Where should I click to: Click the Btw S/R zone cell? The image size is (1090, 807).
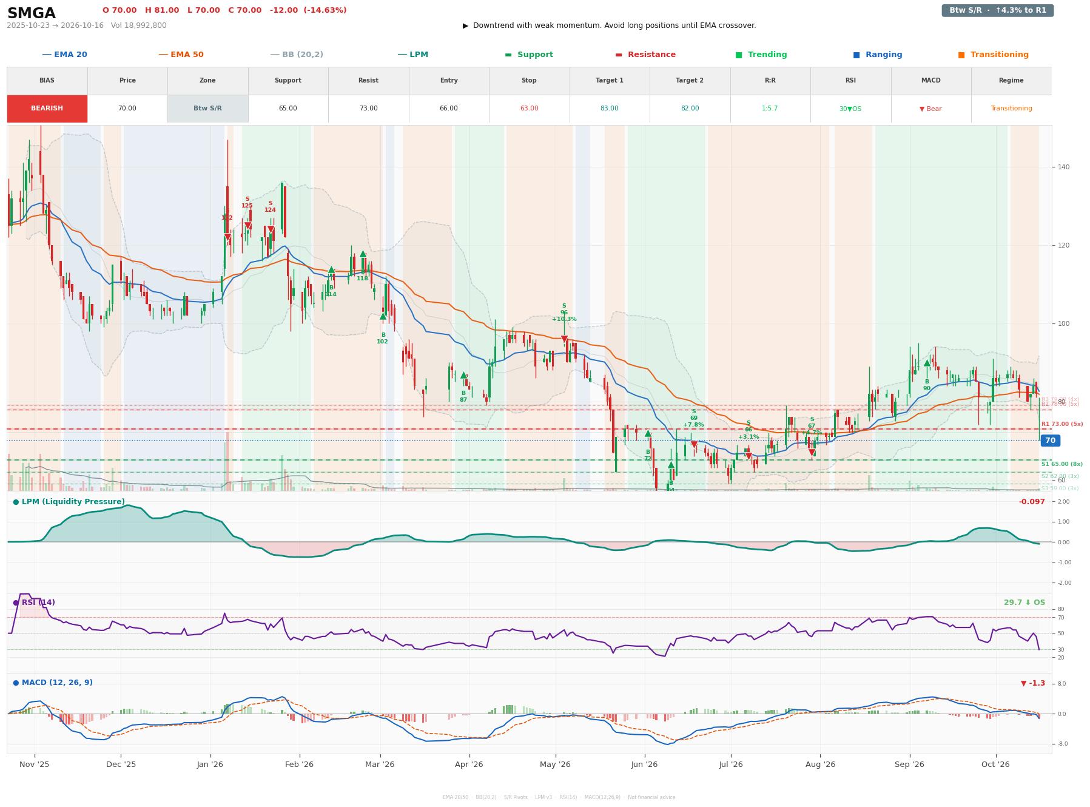(x=207, y=109)
